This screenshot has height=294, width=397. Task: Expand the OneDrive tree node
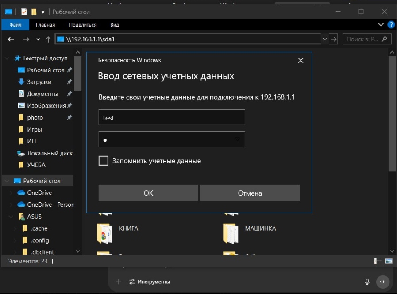(x=12, y=193)
